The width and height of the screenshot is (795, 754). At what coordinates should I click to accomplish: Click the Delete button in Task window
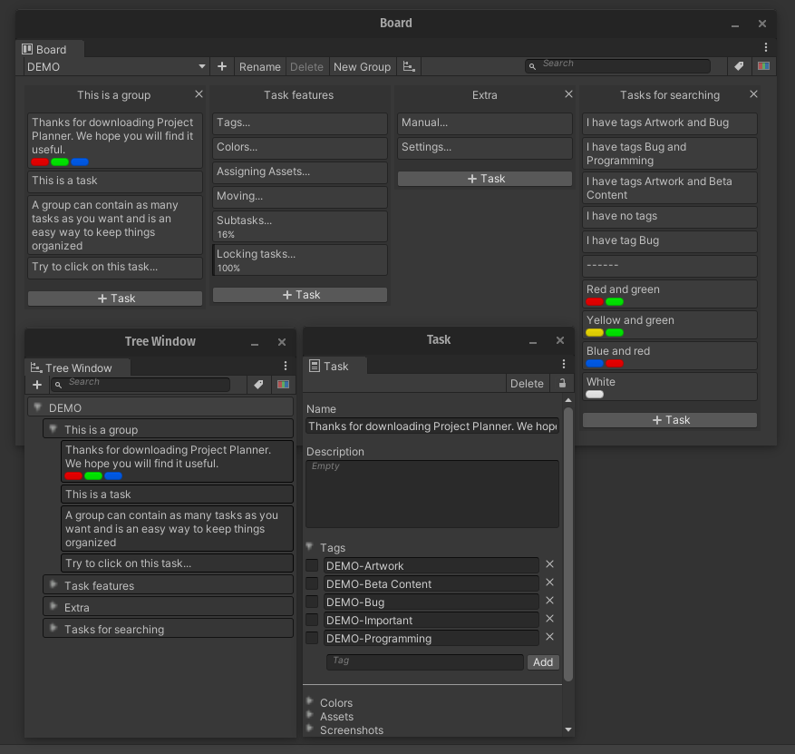(x=527, y=384)
